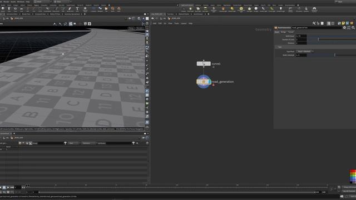Screen dimensions: 356x200
Task: Add a new pane tab beside Asset Browser
Action: [209, 14]
